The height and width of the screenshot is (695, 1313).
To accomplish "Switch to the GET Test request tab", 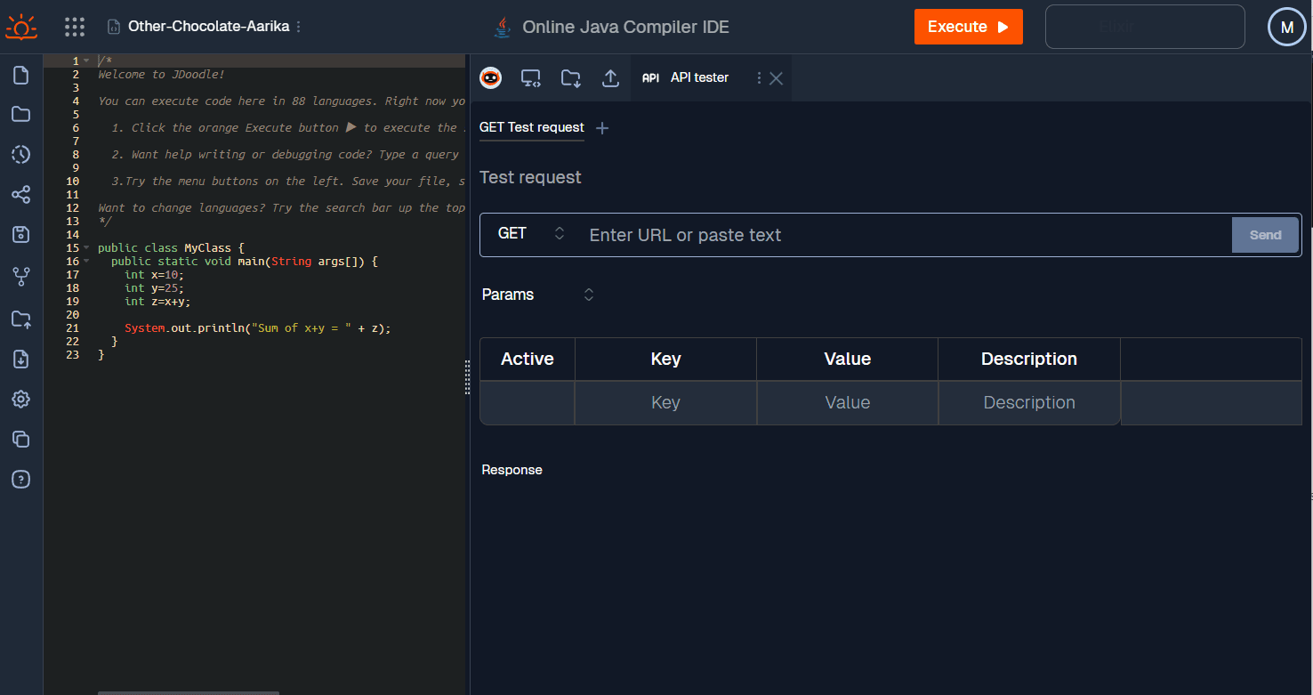I will 531,127.
